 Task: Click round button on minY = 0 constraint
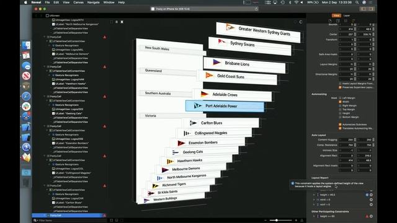click(x=371, y=204)
